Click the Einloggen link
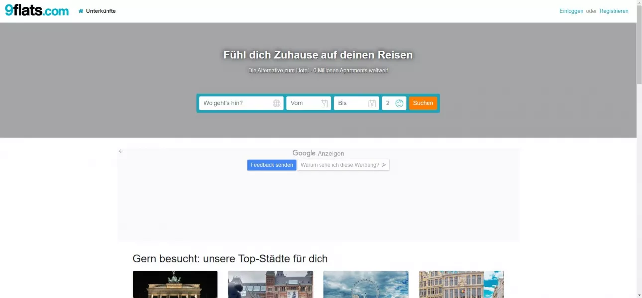 tap(571, 11)
